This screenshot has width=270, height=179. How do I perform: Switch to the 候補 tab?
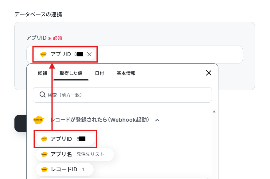click(x=42, y=73)
